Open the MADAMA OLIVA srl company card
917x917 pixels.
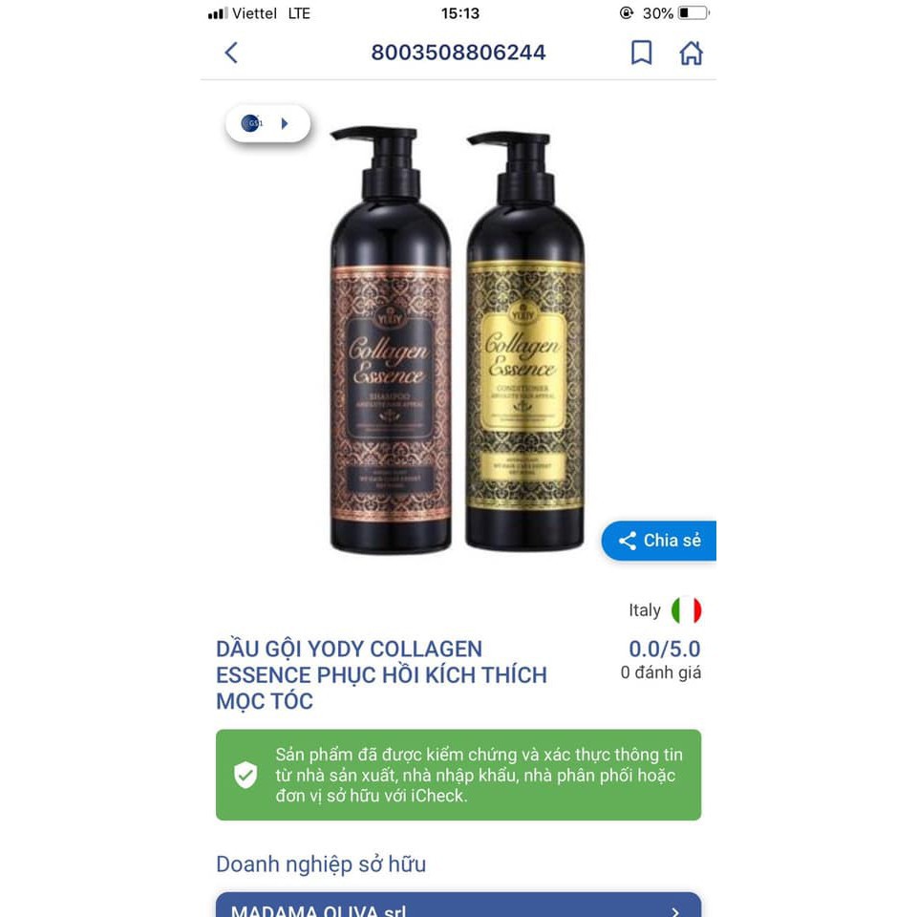pyautogui.click(x=458, y=905)
